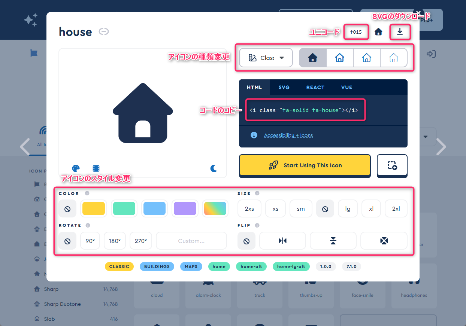Click the add-to-kit icon button
Screen dimensions: 466x326
point(392,165)
